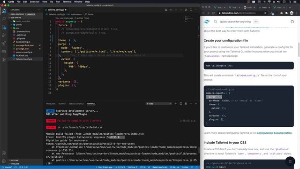Select the Terminal panel tab

pyautogui.click(x=91, y=104)
